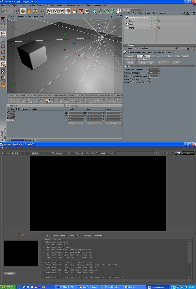Click Objects manager home icon
Image resolution: width=196 pixels, height=289 pixels.
click(187, 13)
